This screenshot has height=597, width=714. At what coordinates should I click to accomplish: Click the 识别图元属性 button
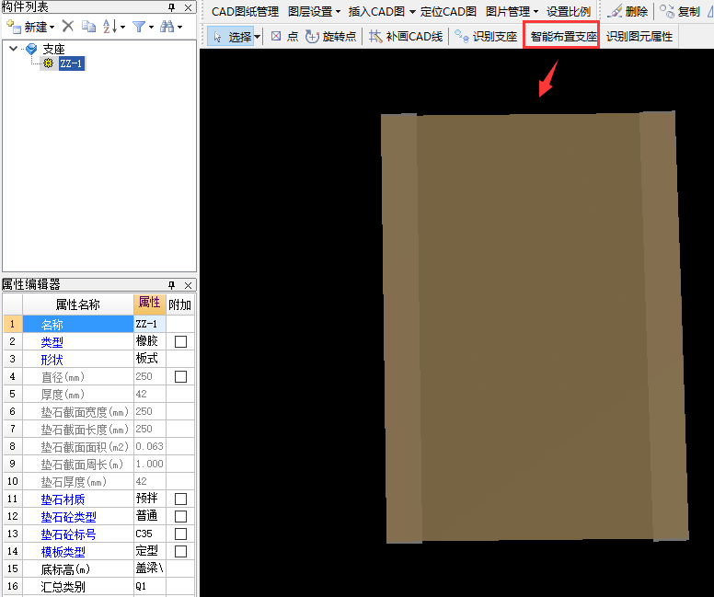(x=639, y=37)
